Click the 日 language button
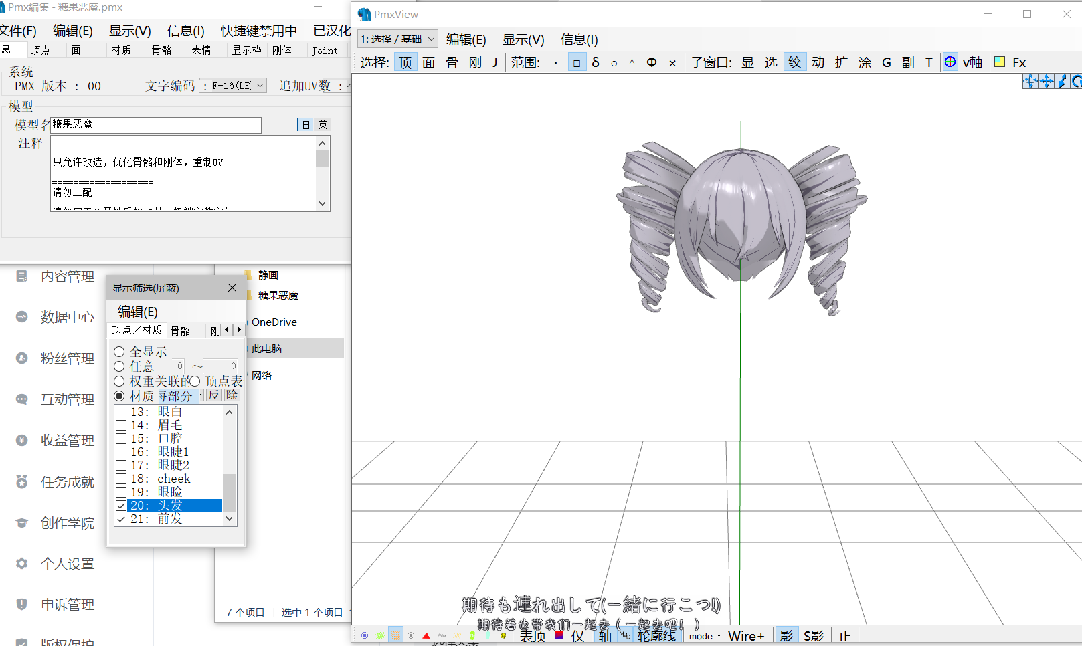This screenshot has height=646, width=1082. click(306, 125)
